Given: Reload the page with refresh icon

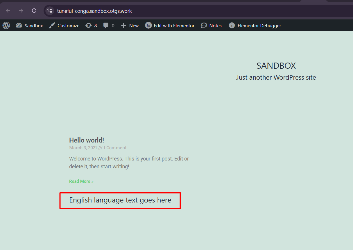Looking at the screenshot, I should coord(34,11).
